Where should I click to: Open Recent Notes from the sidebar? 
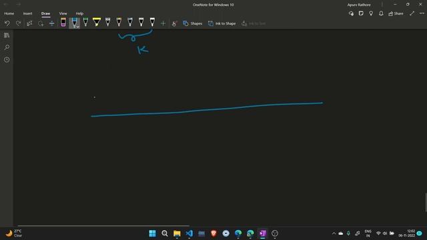pyautogui.click(x=7, y=59)
